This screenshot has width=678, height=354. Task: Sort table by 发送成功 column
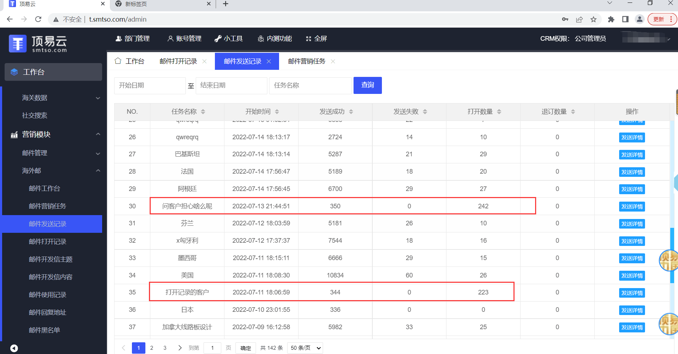click(x=351, y=112)
